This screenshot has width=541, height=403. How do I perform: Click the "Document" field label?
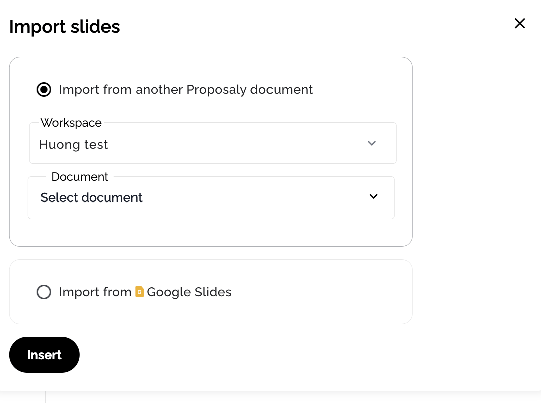[x=80, y=177]
